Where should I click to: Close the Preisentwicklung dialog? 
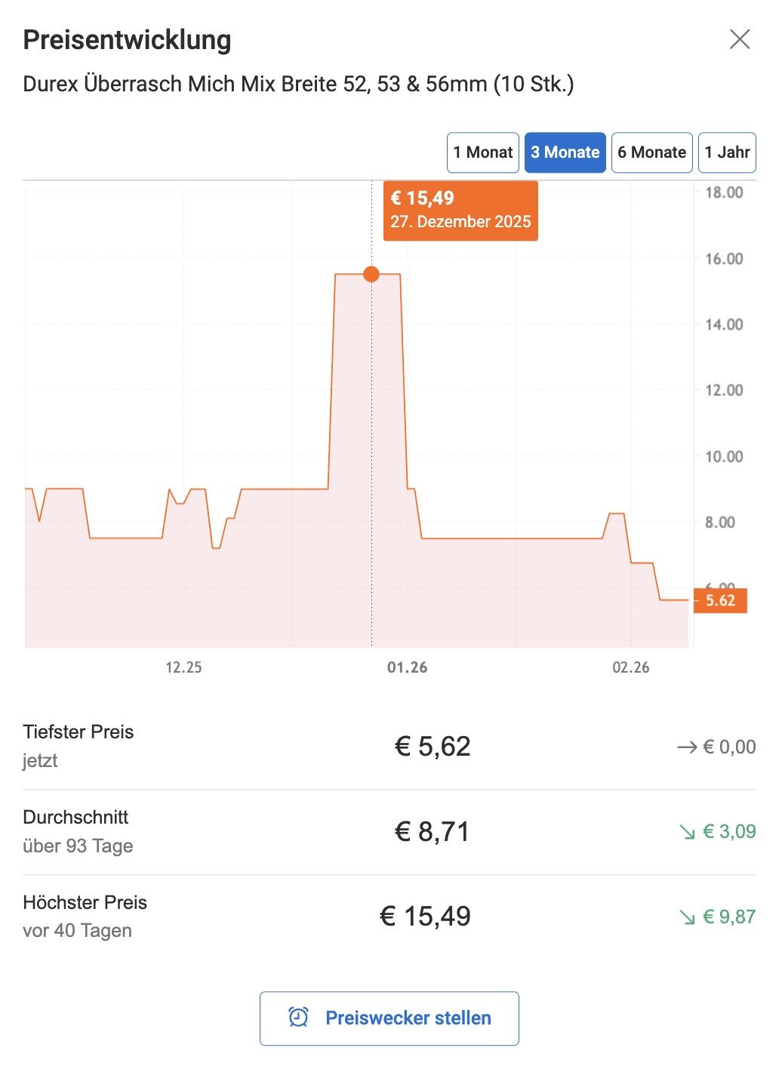tap(740, 39)
